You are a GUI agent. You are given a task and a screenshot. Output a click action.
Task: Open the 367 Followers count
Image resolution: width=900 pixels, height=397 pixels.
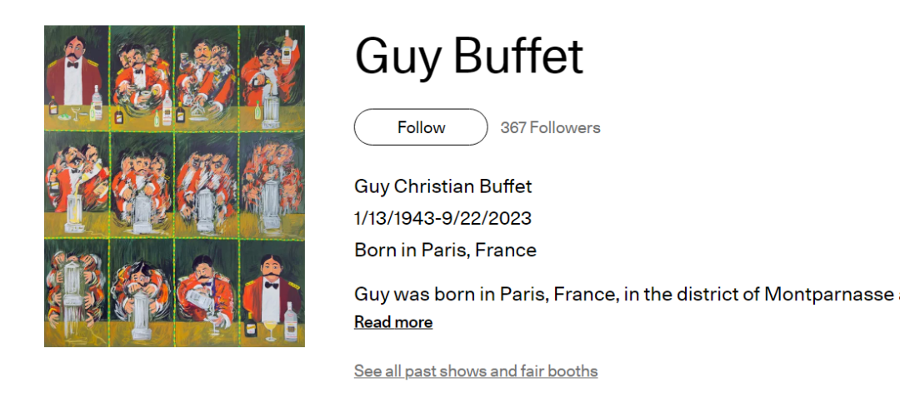(550, 127)
